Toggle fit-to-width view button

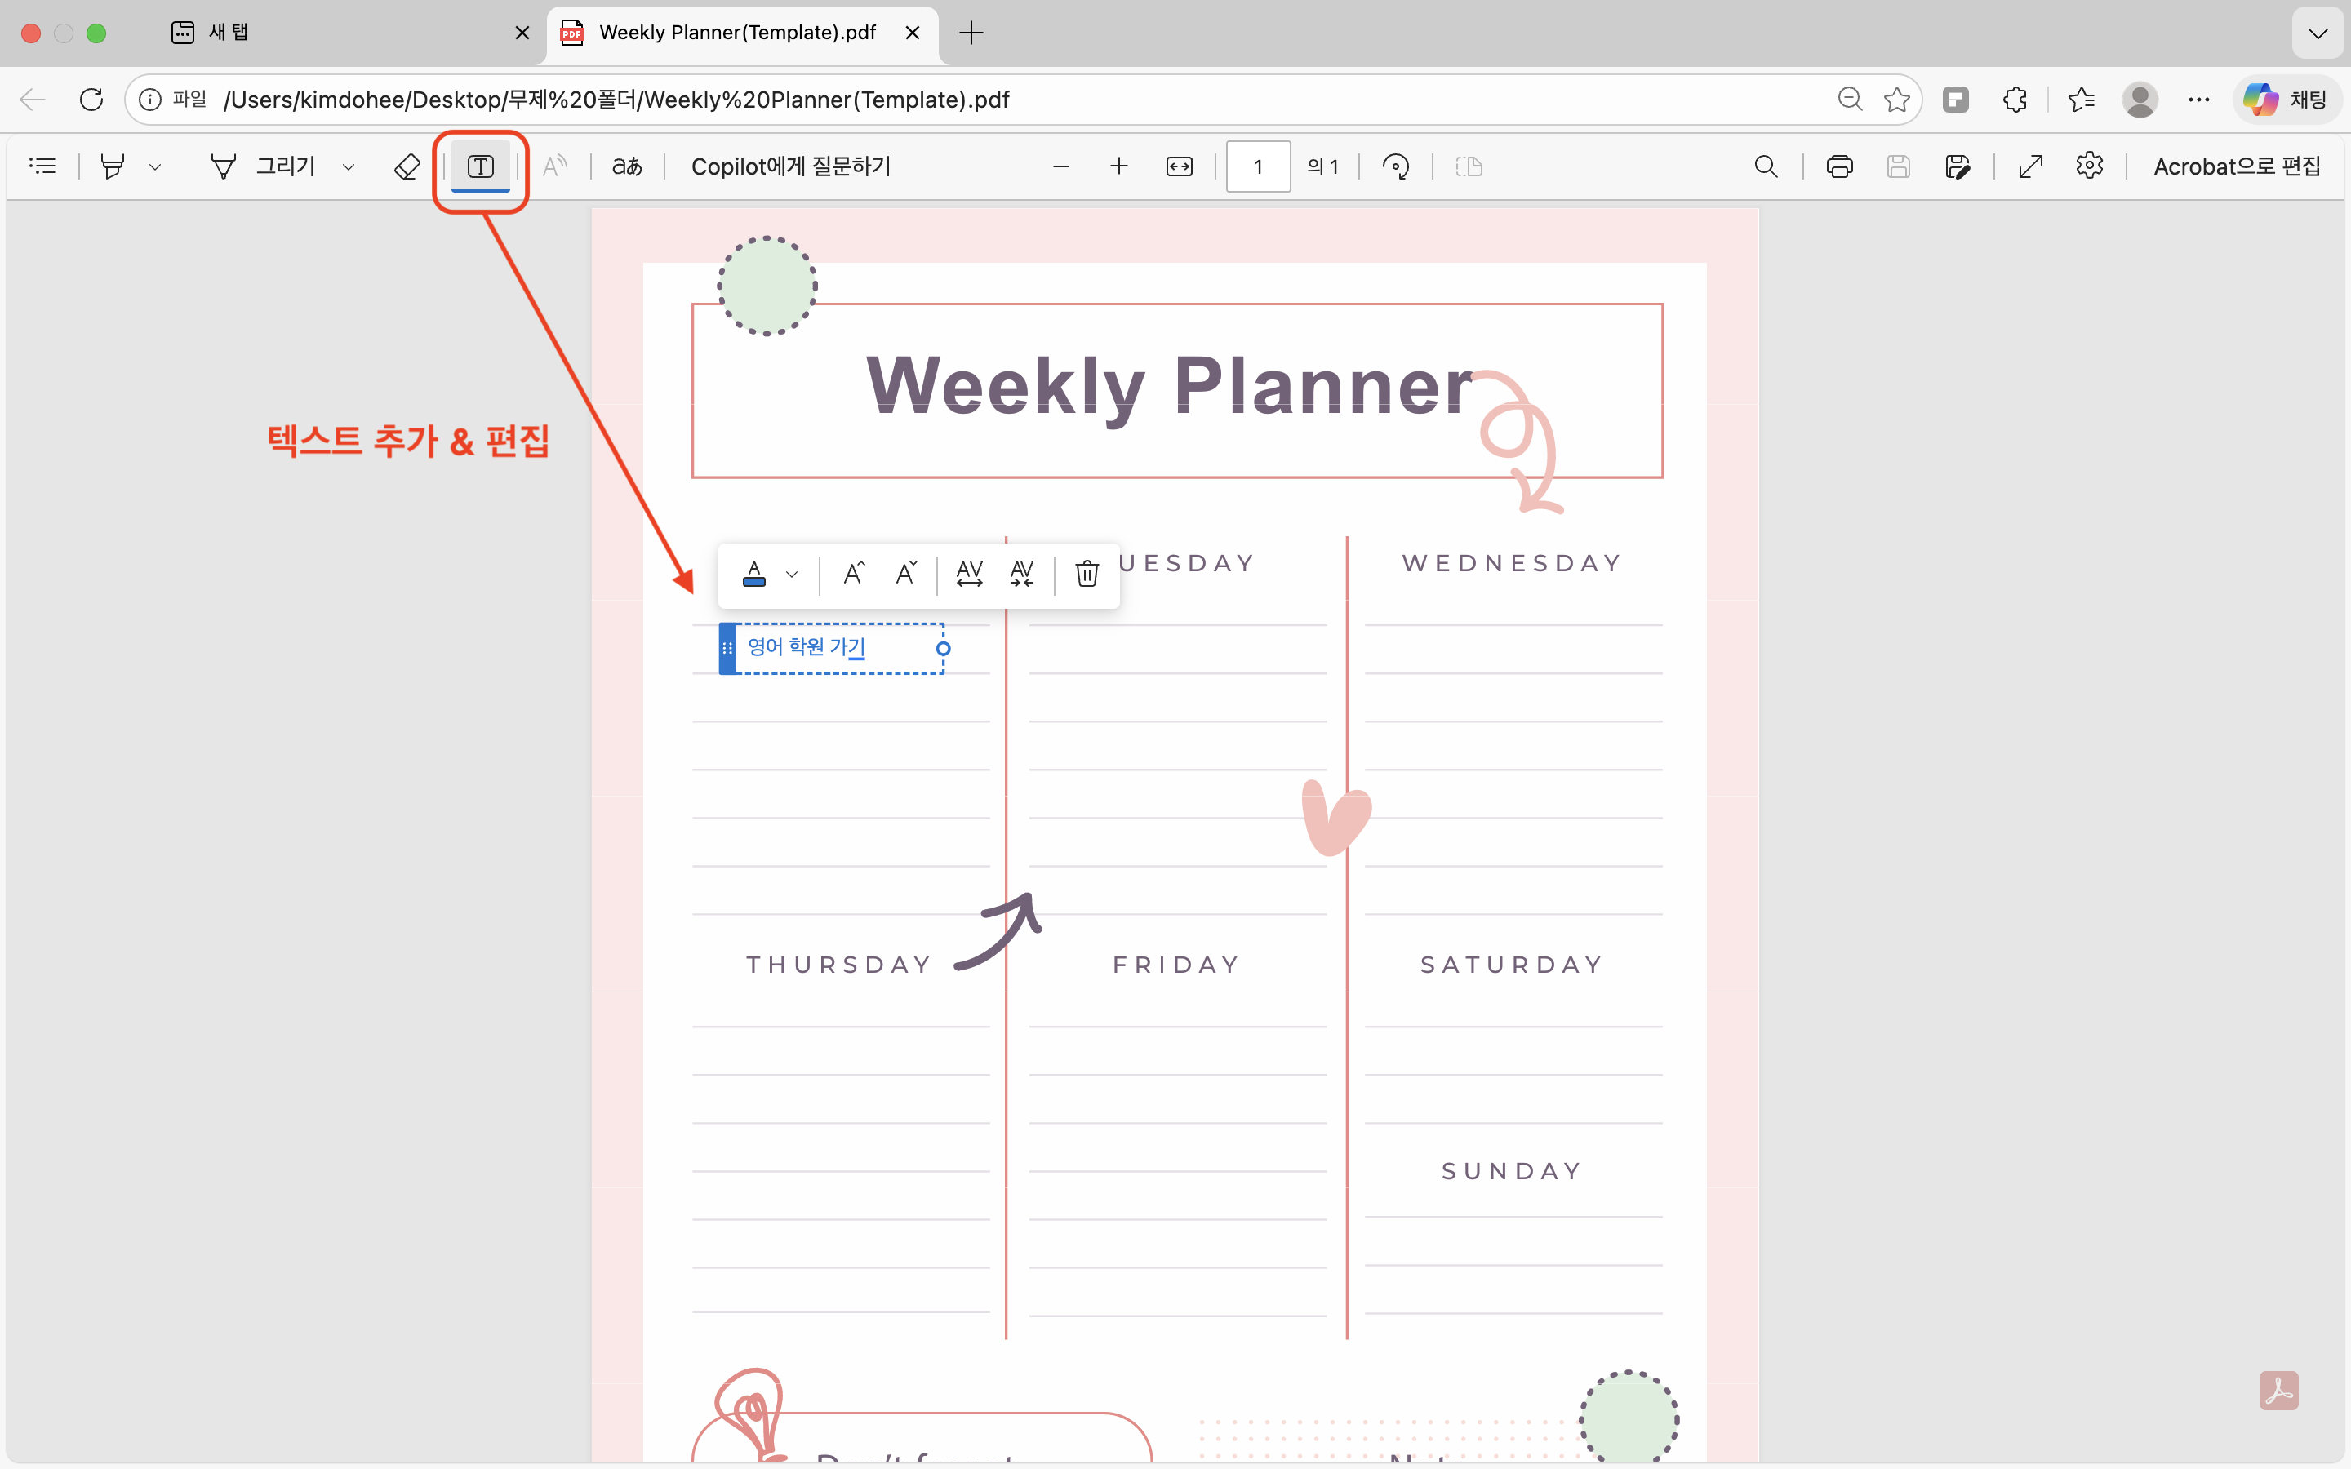[x=1179, y=166]
